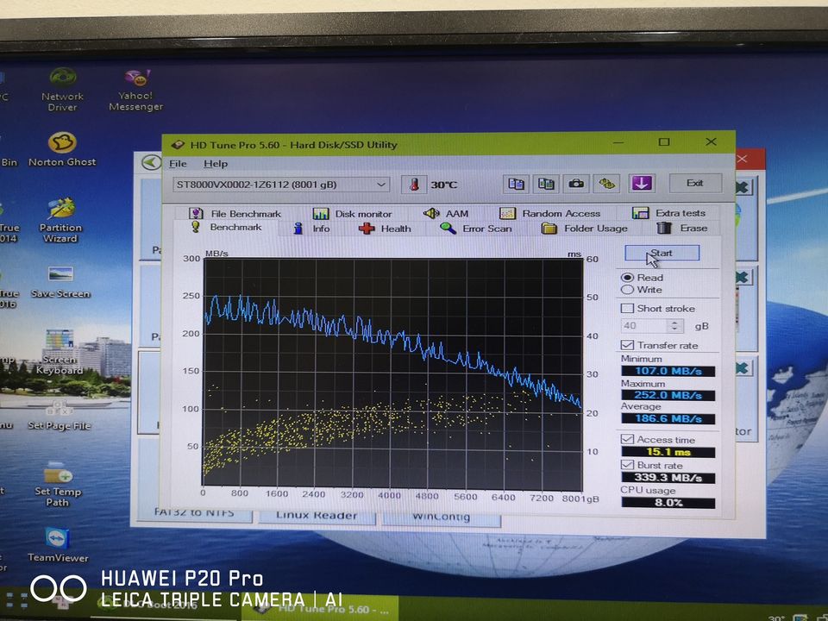The height and width of the screenshot is (621, 828).
Task: Open the File menu
Action: tap(178, 164)
